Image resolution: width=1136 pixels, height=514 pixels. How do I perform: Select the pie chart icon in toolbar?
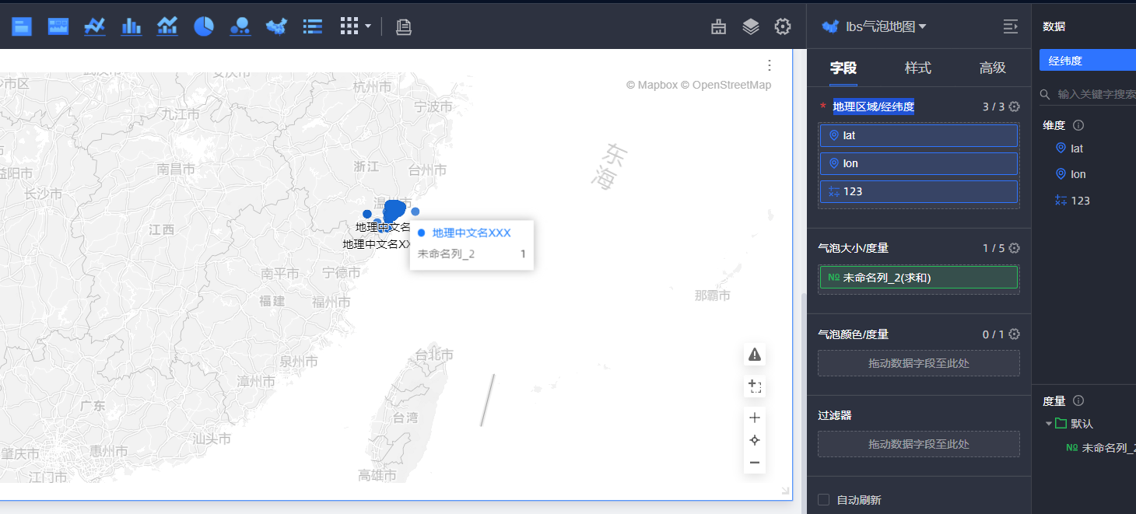[x=204, y=26]
